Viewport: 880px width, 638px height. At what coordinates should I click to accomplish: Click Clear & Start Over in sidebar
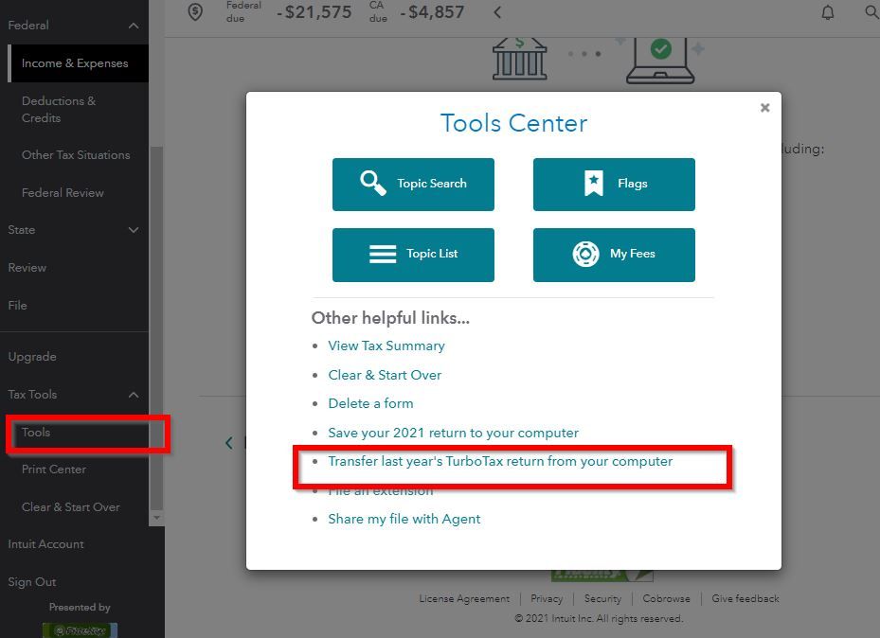click(71, 507)
